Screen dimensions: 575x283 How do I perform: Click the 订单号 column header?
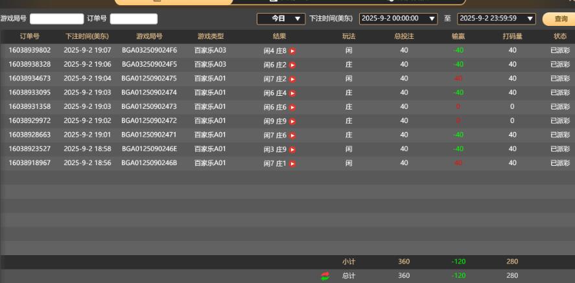tap(30, 36)
